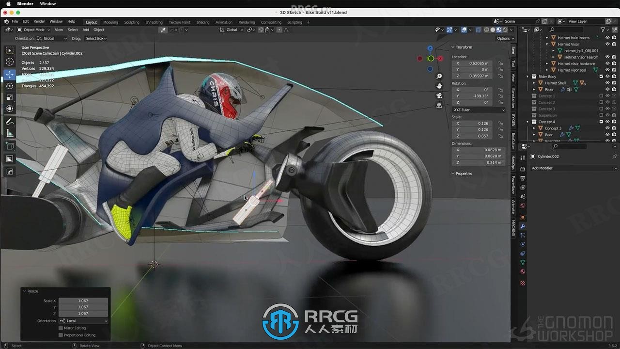
Task: Toggle the X-ray icon in viewport header
Action: pos(479,30)
